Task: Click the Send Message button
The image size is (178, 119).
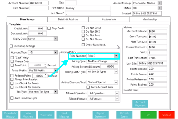Action: point(64,115)
